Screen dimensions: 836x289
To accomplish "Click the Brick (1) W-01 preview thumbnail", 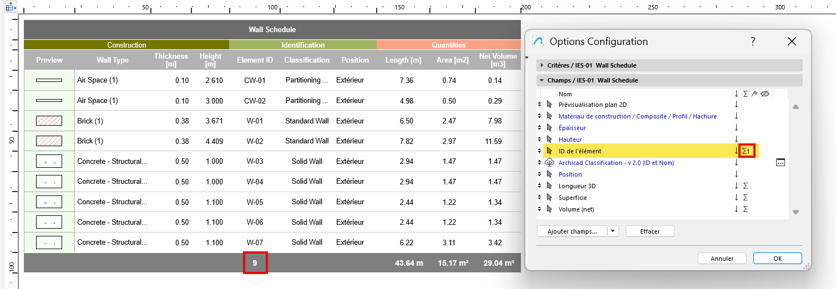I will coord(49,121).
